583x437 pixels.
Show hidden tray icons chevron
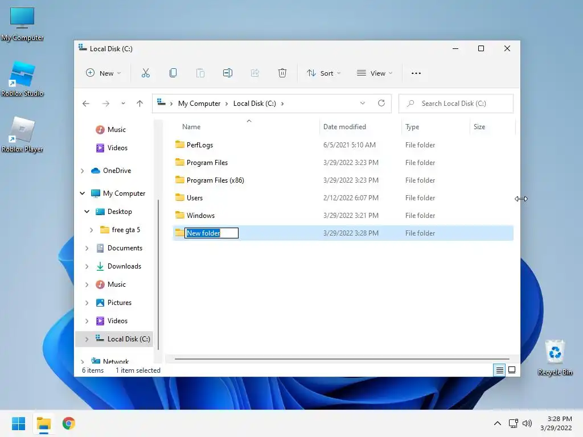[498, 423]
